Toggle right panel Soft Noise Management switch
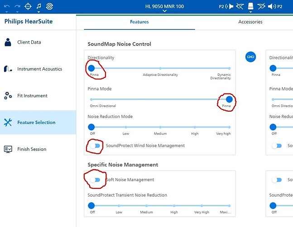The image size is (293, 227). point(277,180)
